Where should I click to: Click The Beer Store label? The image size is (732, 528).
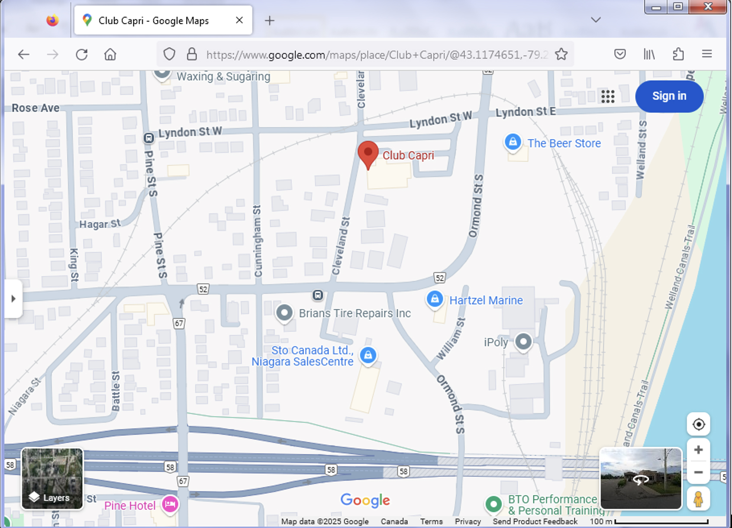click(564, 143)
